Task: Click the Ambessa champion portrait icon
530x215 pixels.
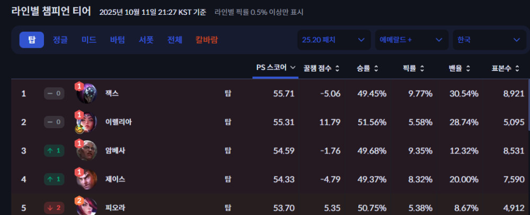Action: pos(86,151)
